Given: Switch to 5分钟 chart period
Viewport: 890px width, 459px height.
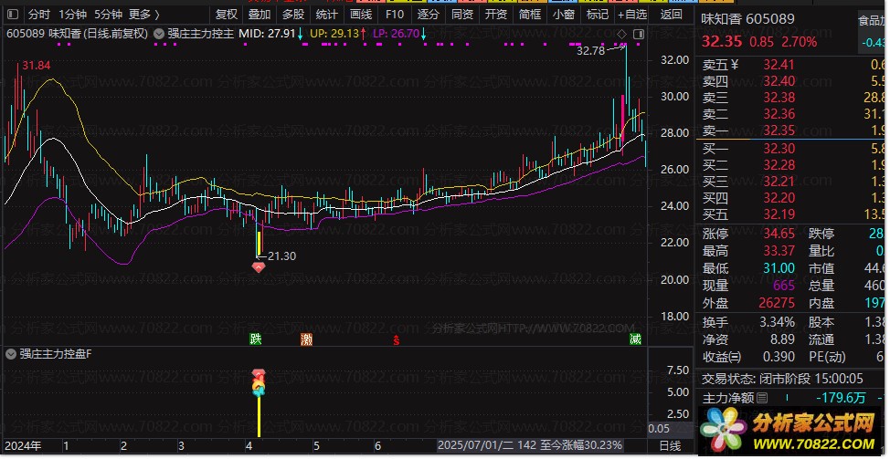Looking at the screenshot, I should click(x=108, y=15).
